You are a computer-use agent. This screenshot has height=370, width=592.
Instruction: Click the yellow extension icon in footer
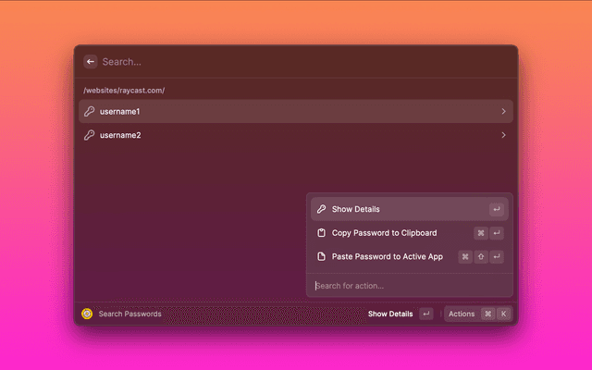click(x=87, y=314)
